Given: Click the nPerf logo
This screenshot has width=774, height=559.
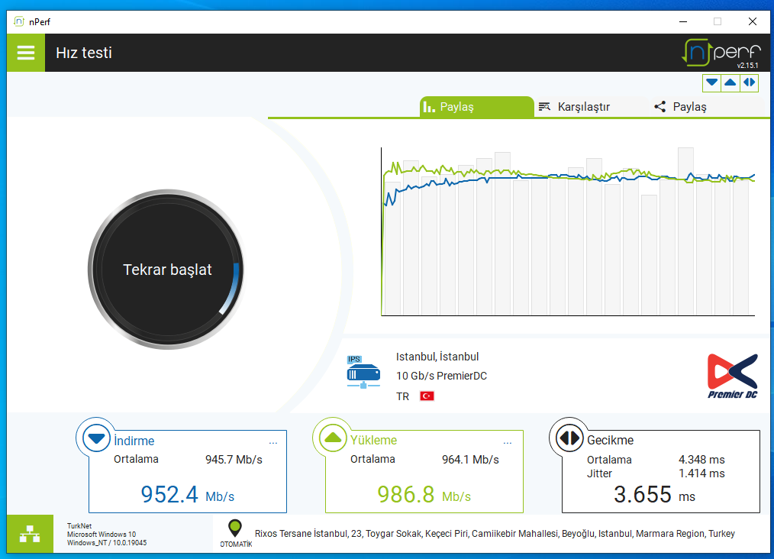Looking at the screenshot, I should point(721,52).
